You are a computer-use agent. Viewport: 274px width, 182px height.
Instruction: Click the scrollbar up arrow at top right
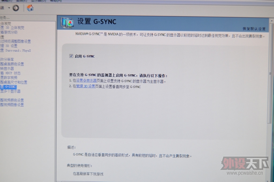click(x=272, y=21)
